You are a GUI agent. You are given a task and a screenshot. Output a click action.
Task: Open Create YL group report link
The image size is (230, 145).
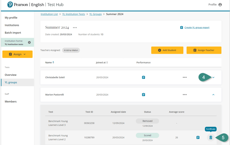click(x=197, y=28)
